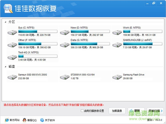The image size is (166, 124).
Task: Click the text 159.96 GB 可用, 共 195.31 GB
Action: click(139, 35)
